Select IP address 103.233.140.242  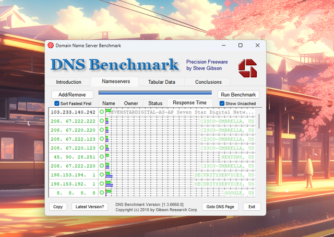73,112
